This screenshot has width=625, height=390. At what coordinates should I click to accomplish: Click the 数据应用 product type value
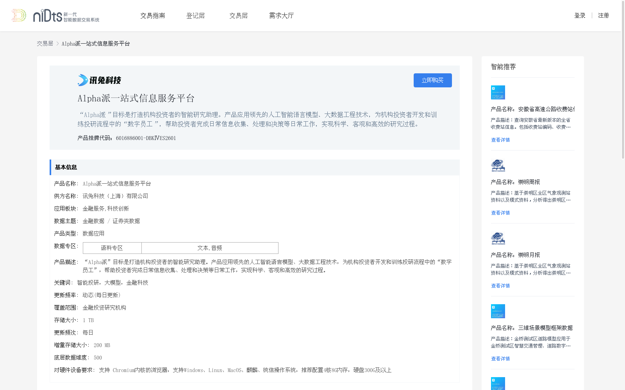93,234
